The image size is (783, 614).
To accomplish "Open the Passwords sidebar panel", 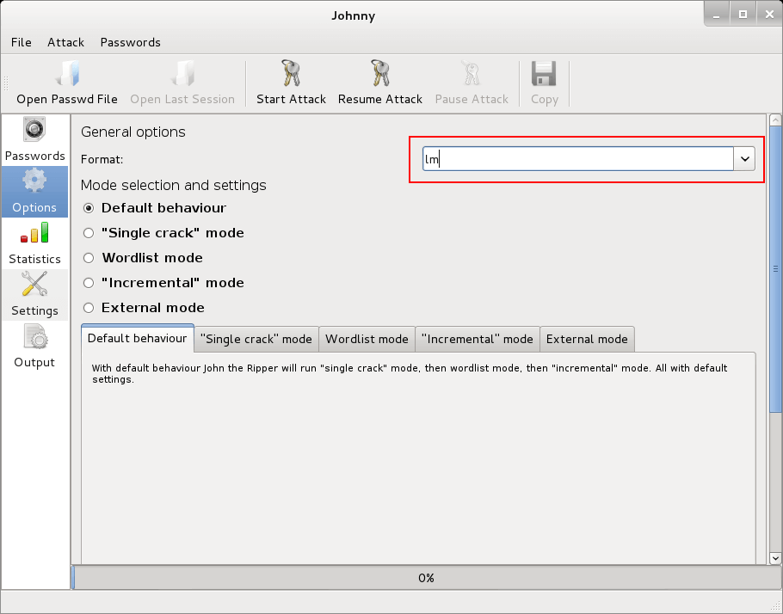I will click(34, 139).
